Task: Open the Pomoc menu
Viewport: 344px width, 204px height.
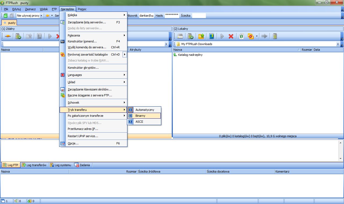Action: 82,9
